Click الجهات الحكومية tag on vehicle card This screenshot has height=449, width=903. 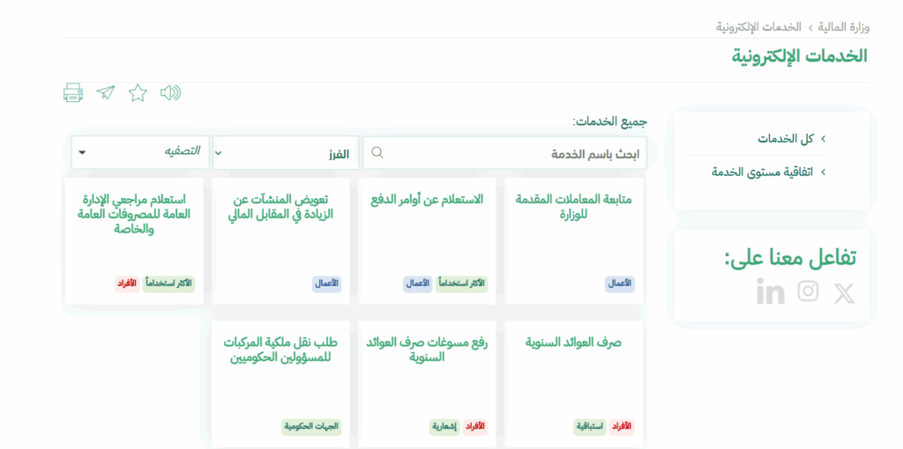[311, 427]
